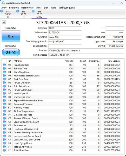Click status icon for Current Pending Sector Count

coord(4,133)
